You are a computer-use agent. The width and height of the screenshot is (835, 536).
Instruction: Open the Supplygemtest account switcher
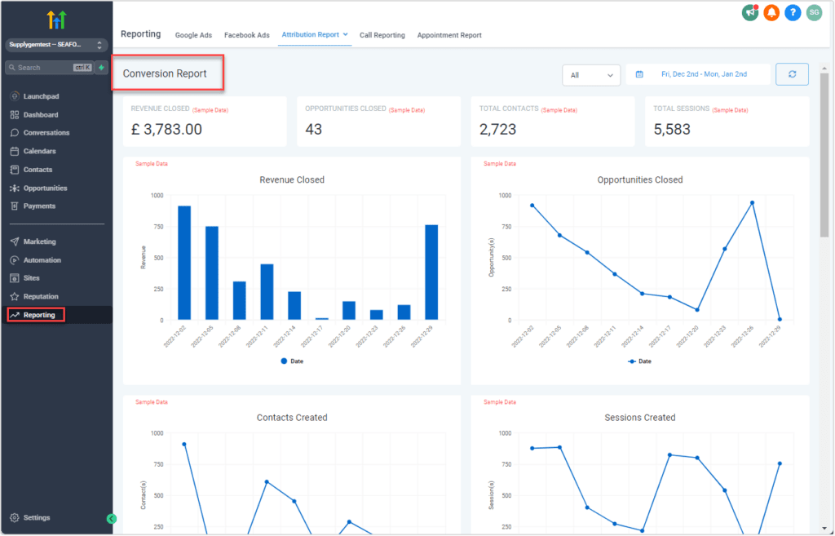click(x=55, y=45)
